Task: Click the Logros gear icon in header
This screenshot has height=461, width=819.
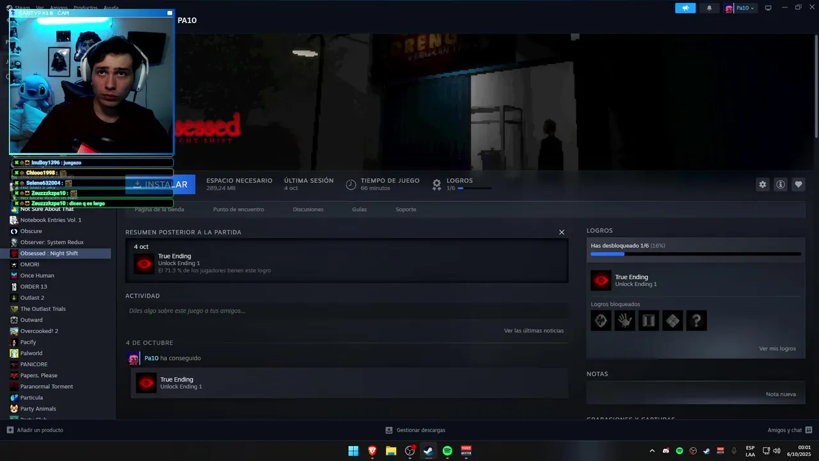Action: [x=436, y=184]
